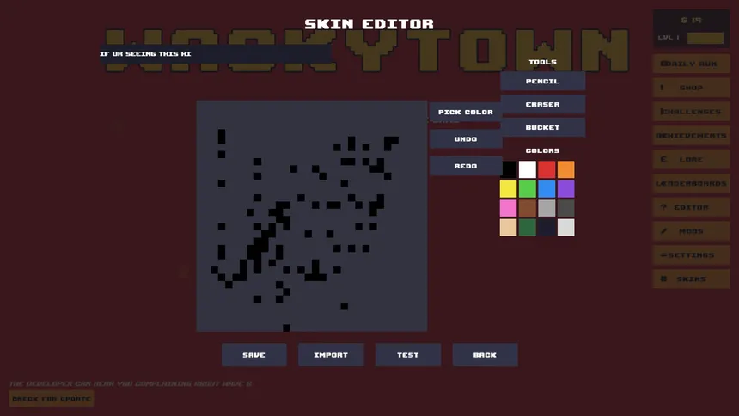The image size is (739, 416).
Task: Open the Lore menu item
Action: click(x=692, y=159)
